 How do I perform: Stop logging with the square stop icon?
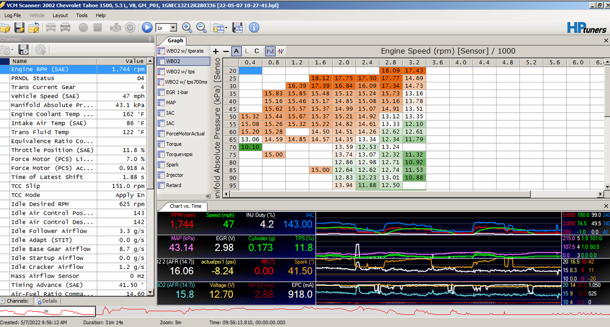[97, 27]
